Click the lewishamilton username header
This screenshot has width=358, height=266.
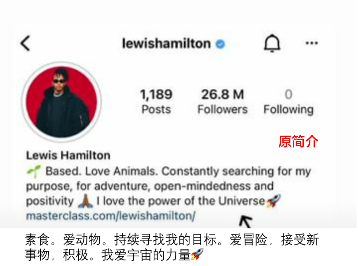click(x=166, y=43)
